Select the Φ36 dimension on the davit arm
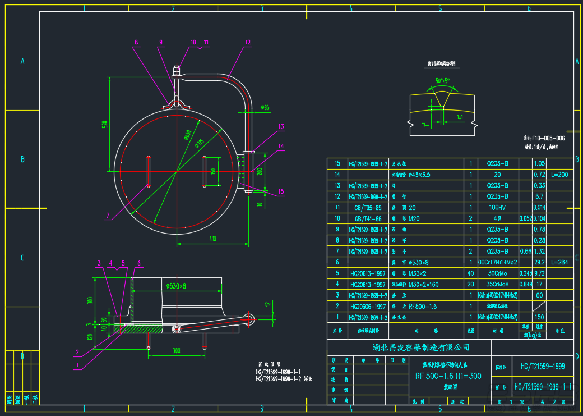 click(x=265, y=108)
